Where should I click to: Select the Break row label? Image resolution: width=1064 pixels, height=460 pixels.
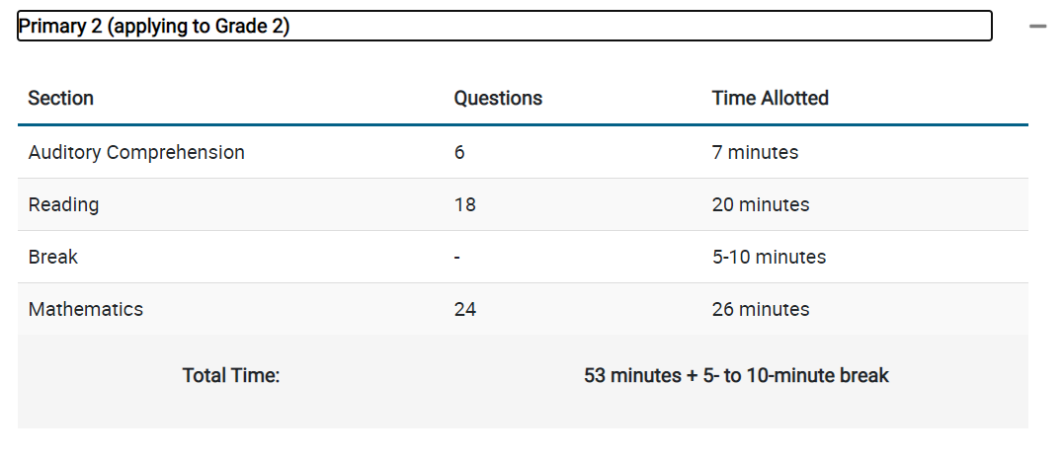click(53, 257)
